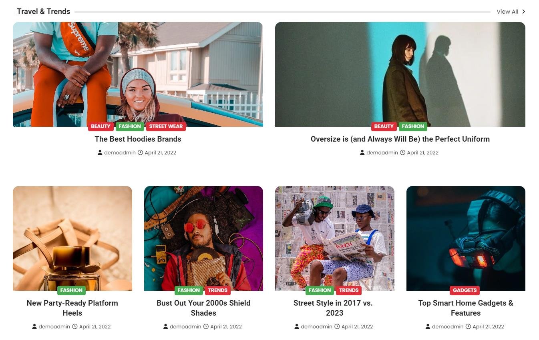Click the author icon under Party-Ready Platform Heels
The width and height of the screenshot is (539, 340).
click(34, 326)
